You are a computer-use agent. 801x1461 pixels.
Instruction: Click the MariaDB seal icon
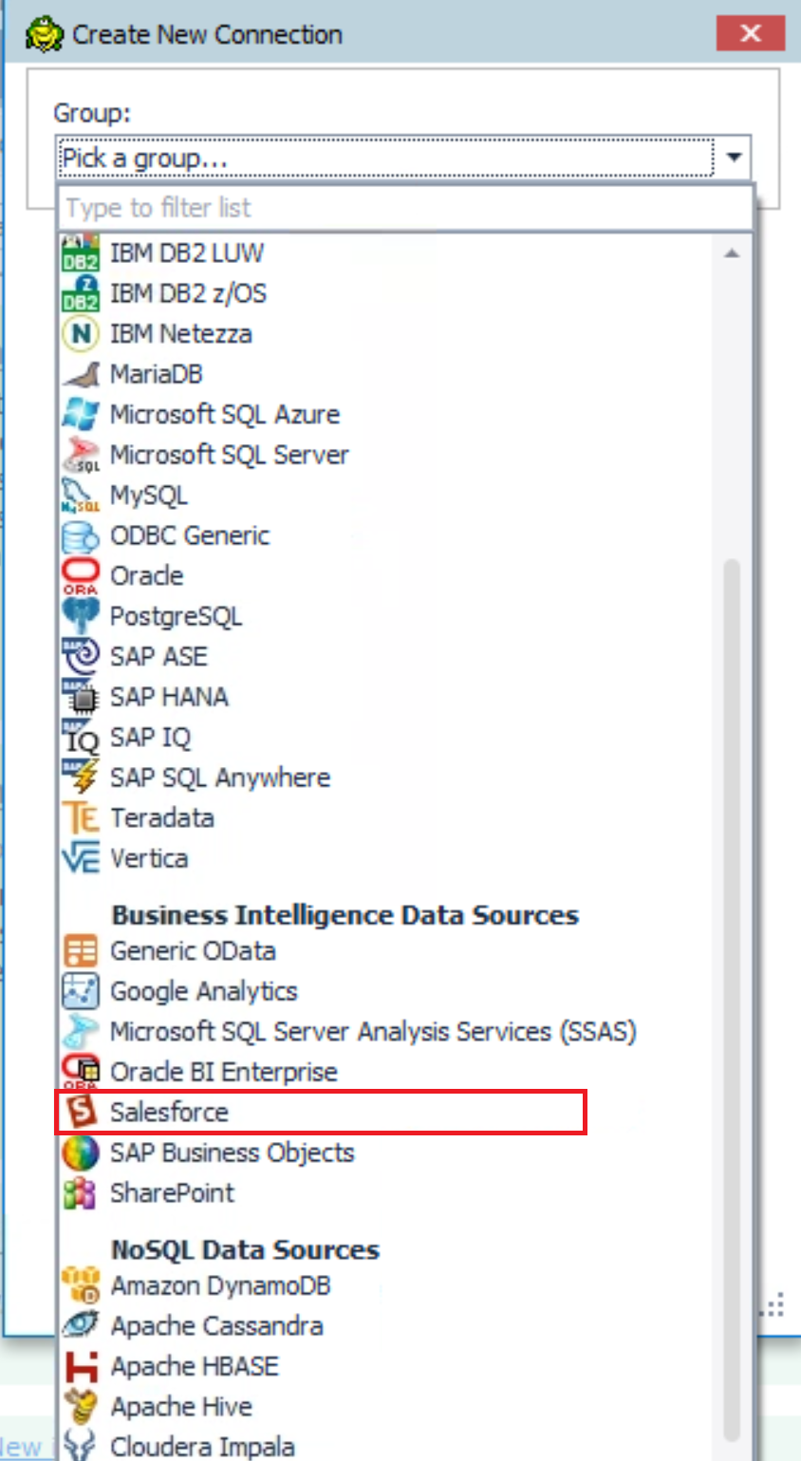point(80,374)
